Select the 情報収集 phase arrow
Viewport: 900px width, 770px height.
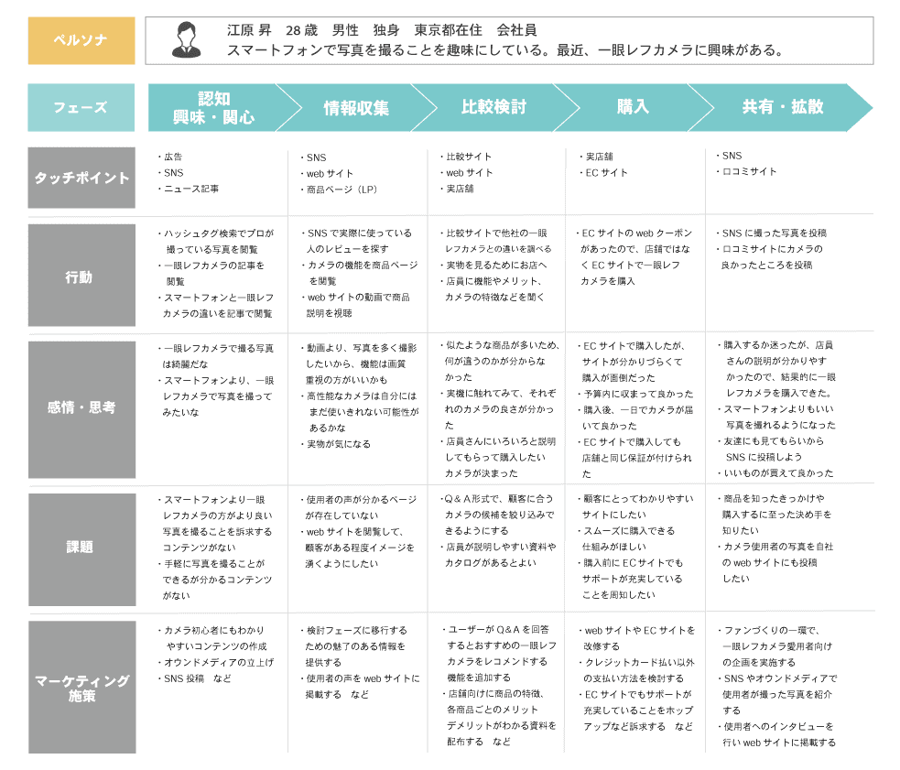[x=356, y=107]
